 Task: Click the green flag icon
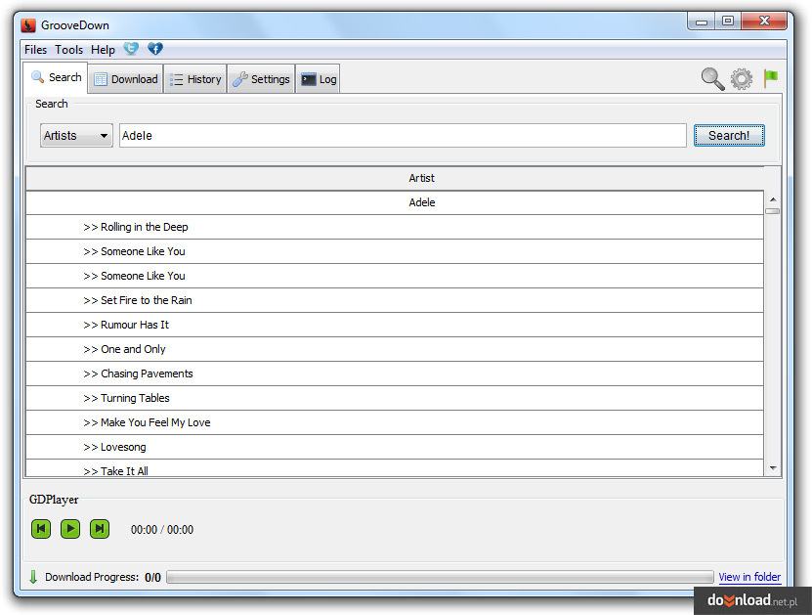771,78
